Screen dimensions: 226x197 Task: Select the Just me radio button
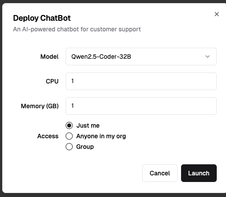[69, 125]
